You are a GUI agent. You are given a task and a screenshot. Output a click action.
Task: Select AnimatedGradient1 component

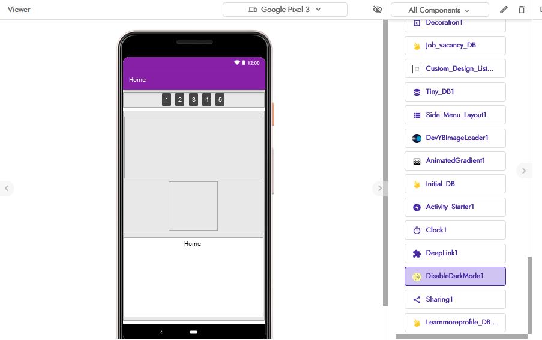455,161
